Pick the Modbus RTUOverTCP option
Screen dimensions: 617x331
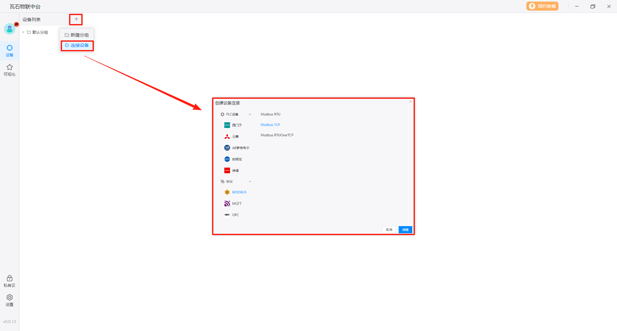277,135
